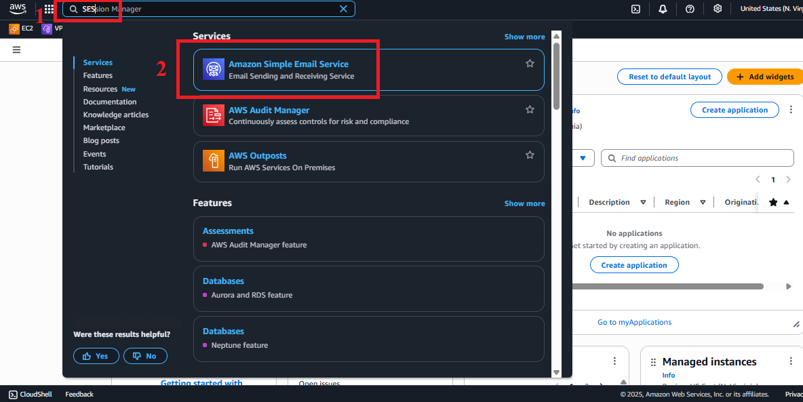
Task: Select Features in search categories
Action: (98, 75)
